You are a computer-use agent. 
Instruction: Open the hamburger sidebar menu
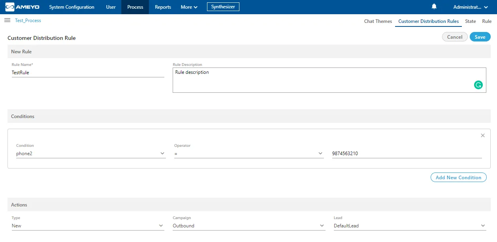7,20
